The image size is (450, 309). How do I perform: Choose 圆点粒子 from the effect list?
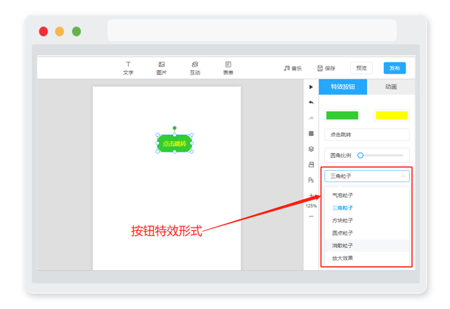(367, 233)
